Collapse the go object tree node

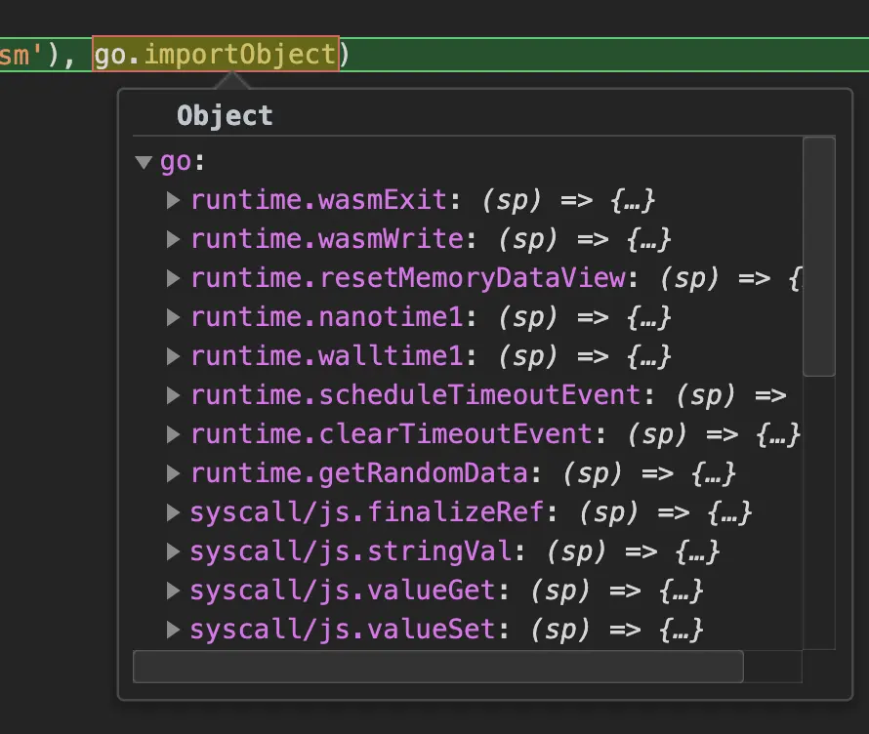[x=145, y=162]
